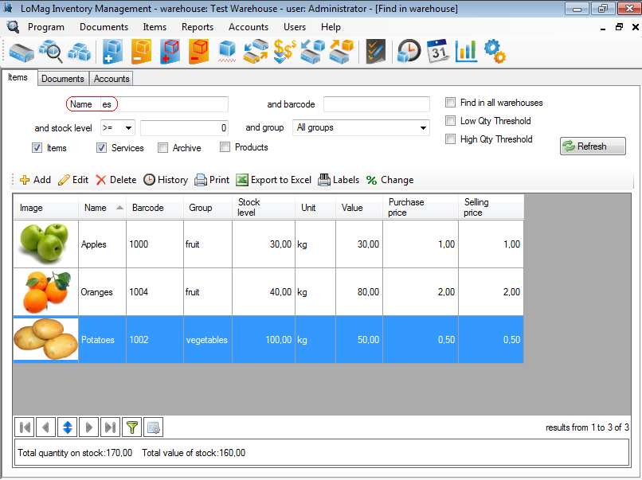Viewport: 642px width, 480px height.
Task: Click the barcode input field
Action: [376, 104]
